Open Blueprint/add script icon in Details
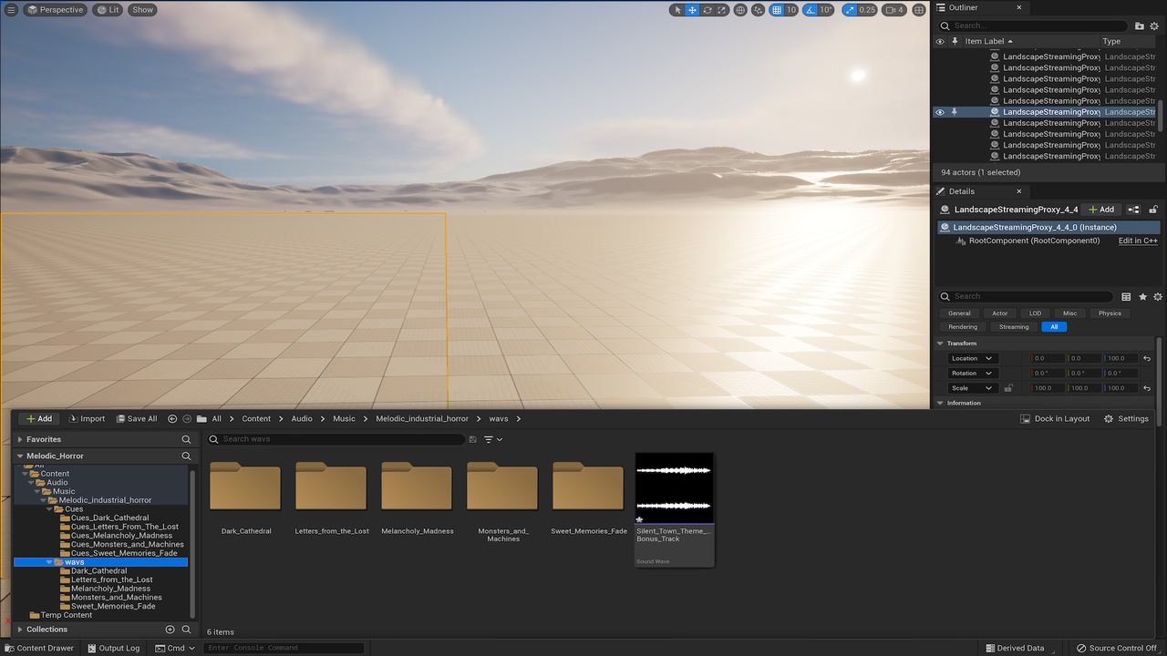The width and height of the screenshot is (1167, 656). [x=1133, y=210]
